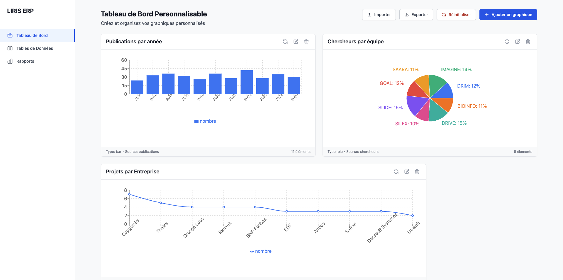Refresh the Projets par Entreprise chart

396,172
